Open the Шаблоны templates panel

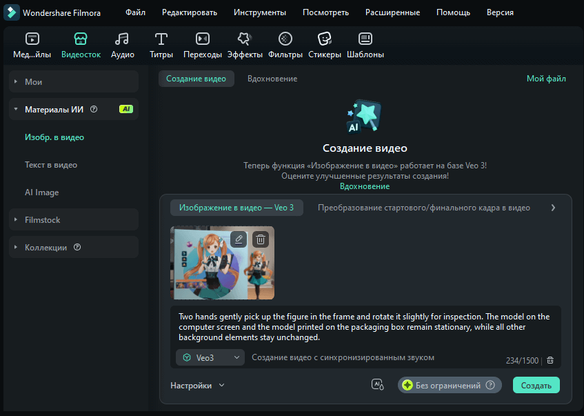[x=365, y=46]
